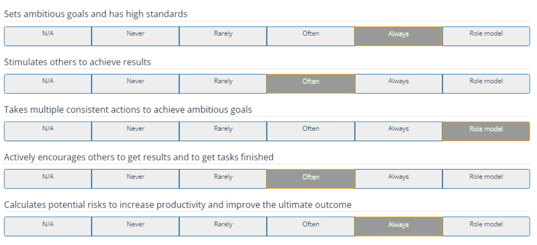Viewport: 537px width, 245px height.
Task: Choose "Never" under takes multiple consistent actions
Action: click(x=135, y=131)
